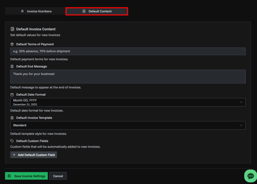Click the plus icon on Add Default Custom Field
This screenshot has width=257, height=184.
tap(14, 155)
